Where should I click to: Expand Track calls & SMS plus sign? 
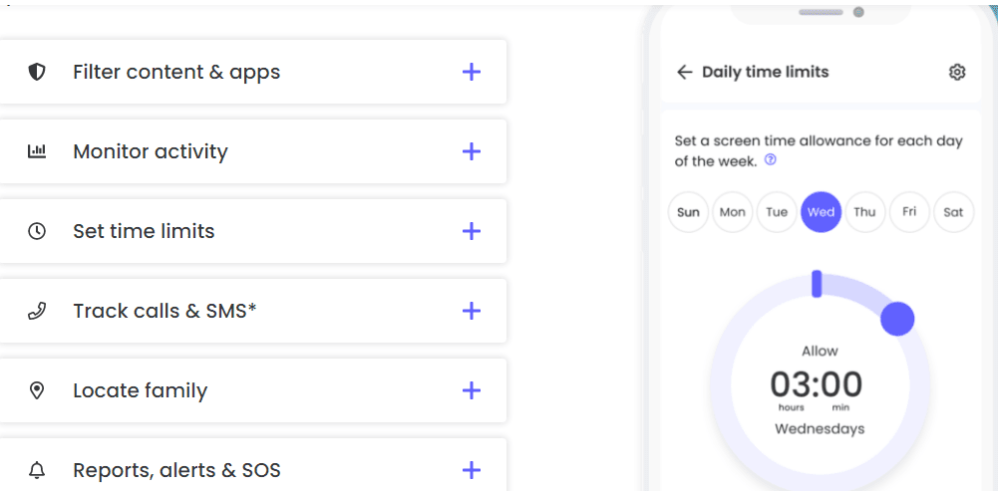point(471,311)
